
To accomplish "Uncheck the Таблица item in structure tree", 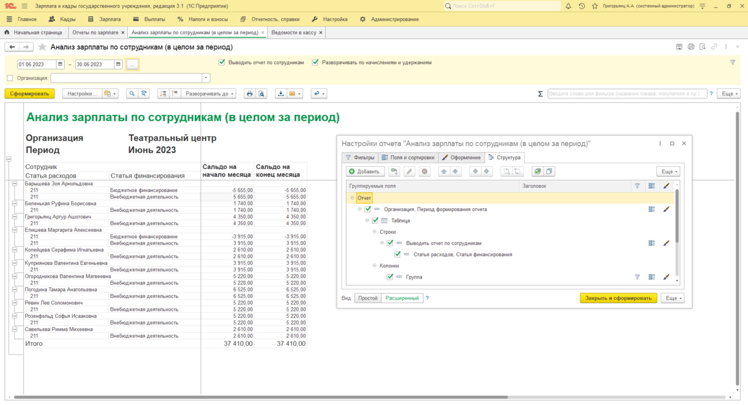I will click(x=375, y=221).
